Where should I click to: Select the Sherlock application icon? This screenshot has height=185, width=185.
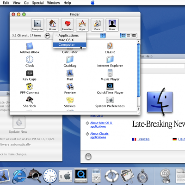point(30,100)
